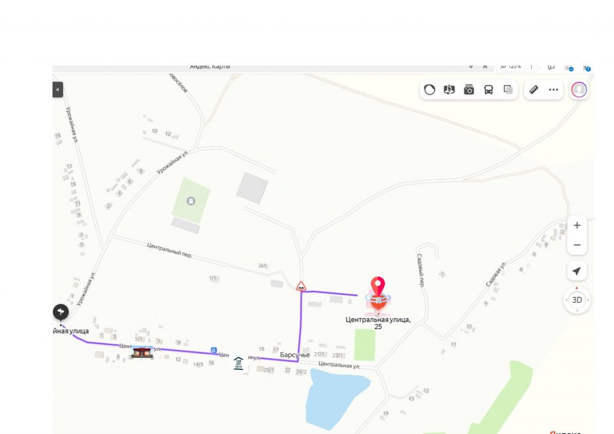This screenshot has height=434, width=614.
Task: Open the three-dots more menu
Action: [553, 90]
